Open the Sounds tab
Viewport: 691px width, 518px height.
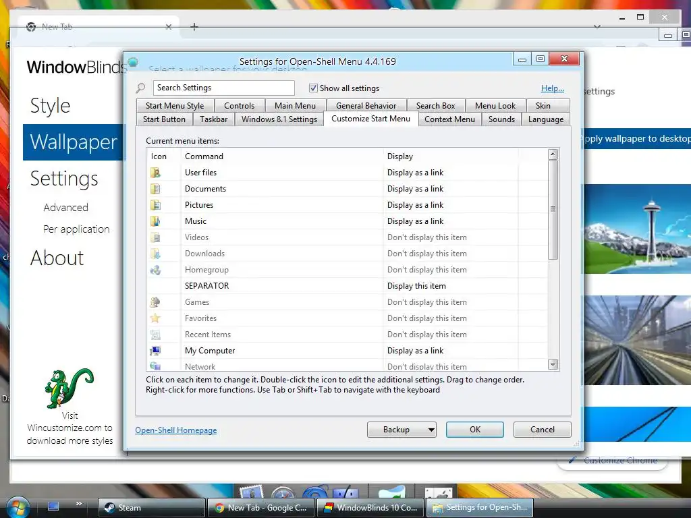[501, 119]
